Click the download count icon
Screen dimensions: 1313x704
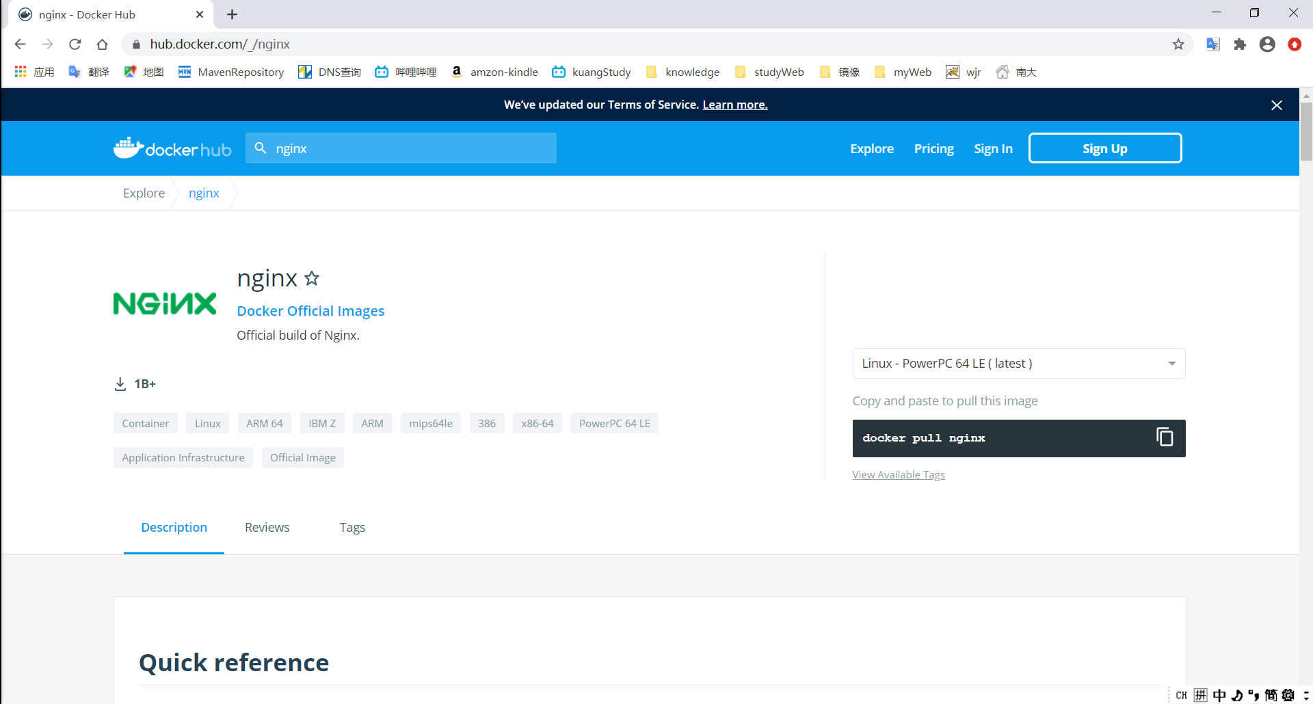tap(120, 384)
